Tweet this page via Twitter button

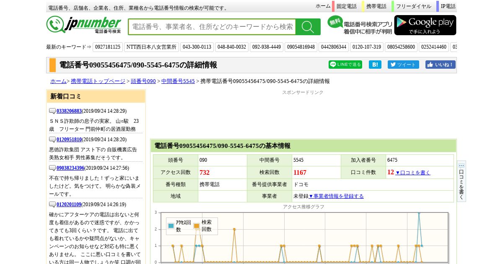(403, 65)
